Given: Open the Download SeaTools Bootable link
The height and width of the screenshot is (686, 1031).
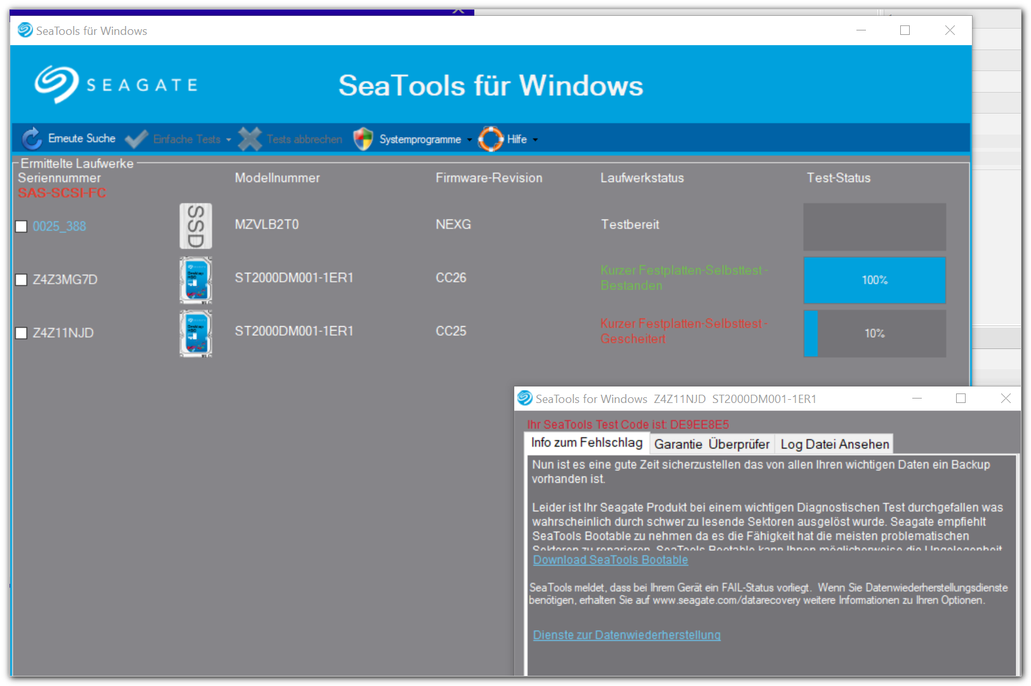Looking at the screenshot, I should click(611, 560).
